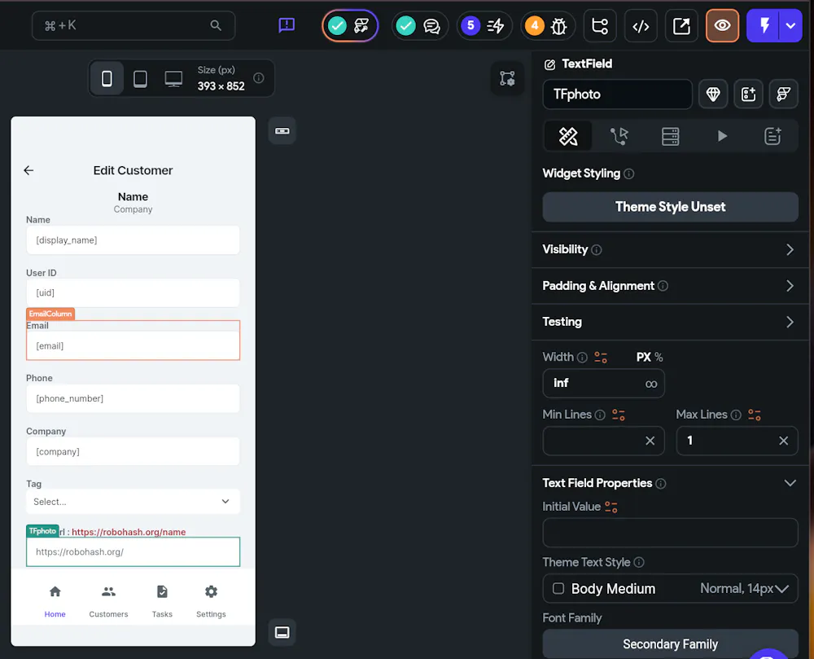
Task: Open the Tag Select dropdown on canvas
Action: (x=133, y=502)
